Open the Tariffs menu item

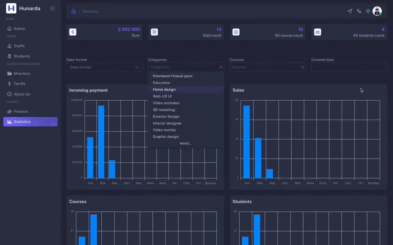coord(30,84)
